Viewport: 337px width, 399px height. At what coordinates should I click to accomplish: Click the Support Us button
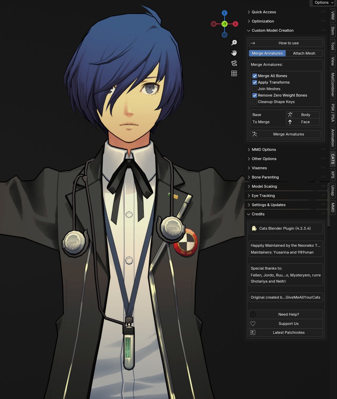(x=286, y=324)
